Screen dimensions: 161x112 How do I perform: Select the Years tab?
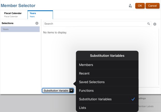tap(40, 15)
